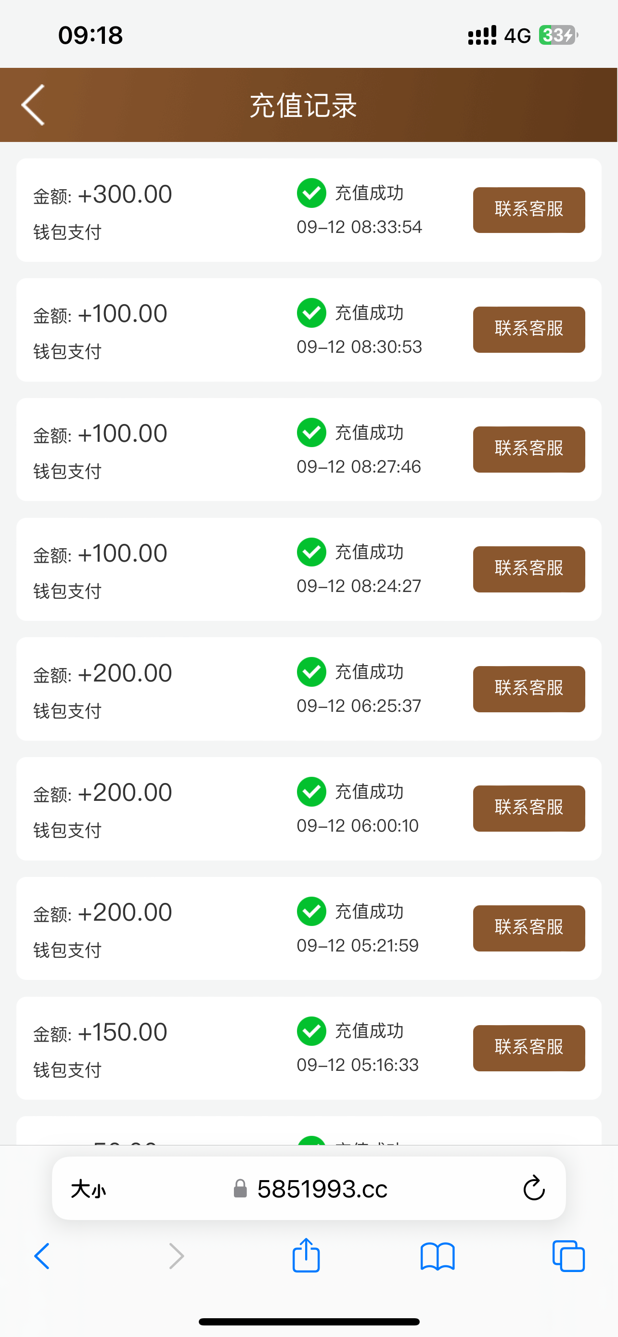Go back with Safari's back chevron
Image resolution: width=618 pixels, height=1337 pixels.
42,1257
